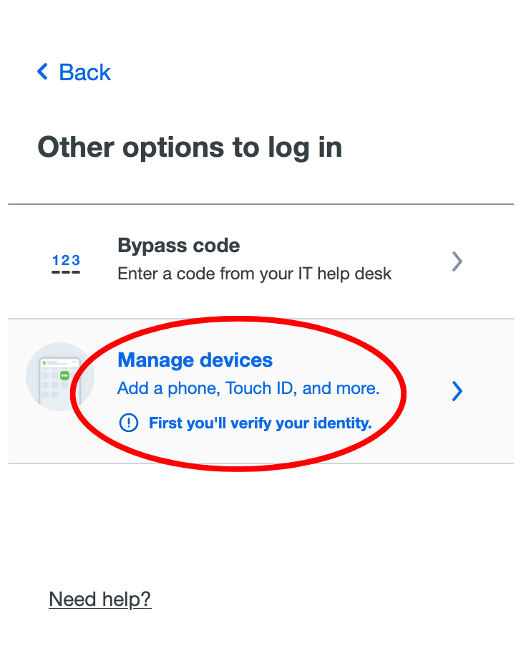Viewport: 521px width, 649px height.
Task: Click the Back link
Action: [74, 72]
